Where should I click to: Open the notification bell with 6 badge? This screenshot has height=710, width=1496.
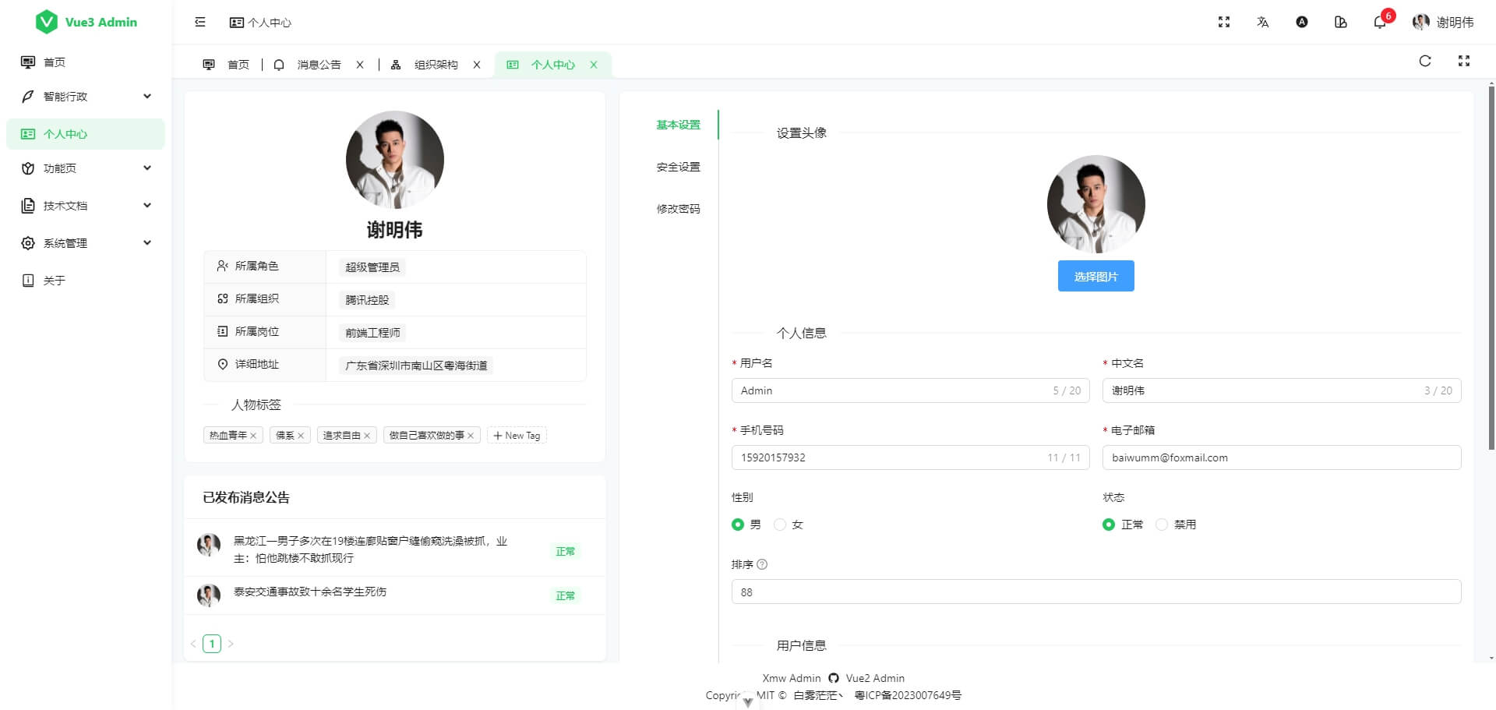pyautogui.click(x=1379, y=23)
